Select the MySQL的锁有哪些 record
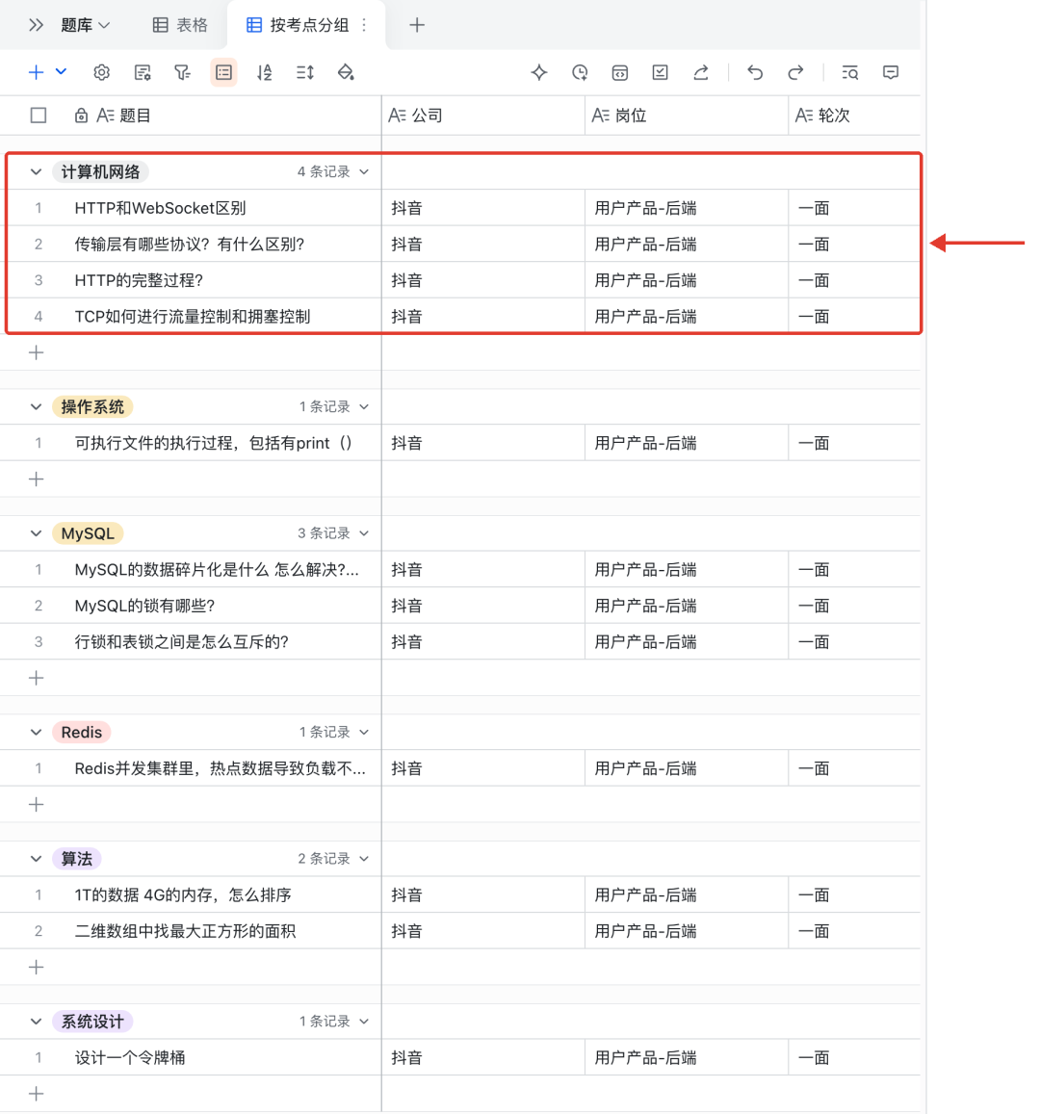Viewport: 1040px width, 1114px height. point(144,606)
